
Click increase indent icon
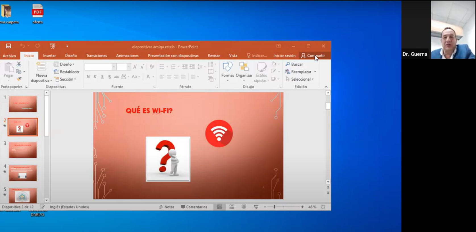point(192,67)
